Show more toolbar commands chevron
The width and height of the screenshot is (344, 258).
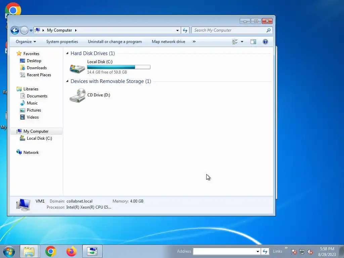point(194,41)
